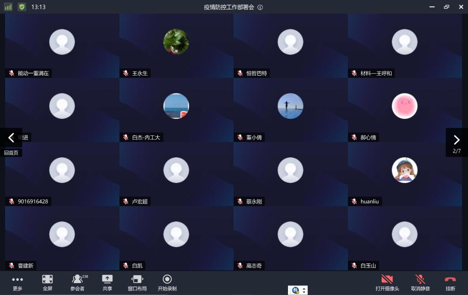
Task: Turn on camera with 打开摄像头
Action: coord(387,282)
